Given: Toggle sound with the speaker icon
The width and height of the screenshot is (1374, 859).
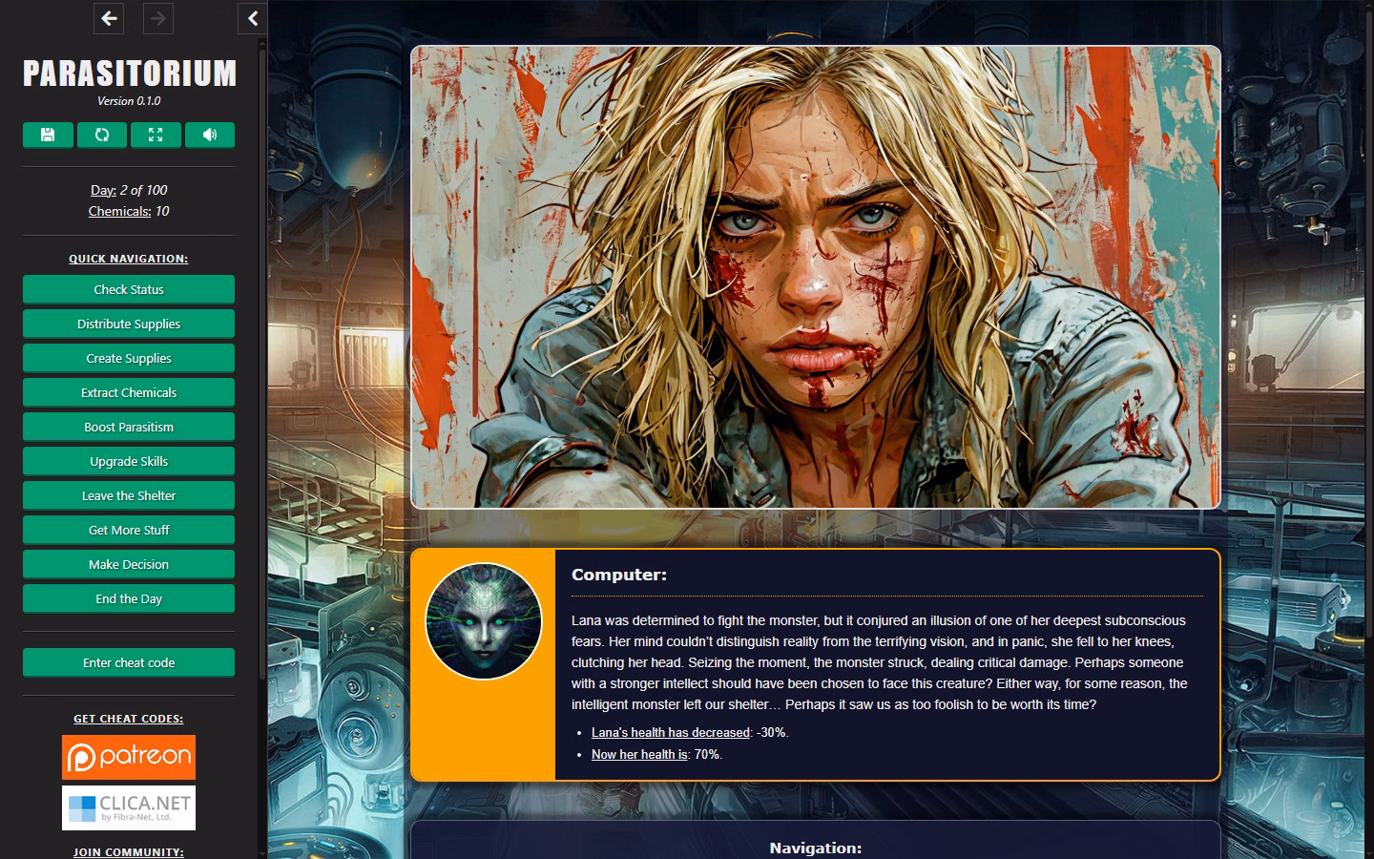Looking at the screenshot, I should coord(210,135).
